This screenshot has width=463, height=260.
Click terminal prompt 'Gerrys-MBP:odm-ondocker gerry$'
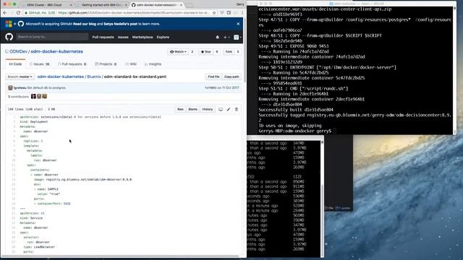(x=294, y=131)
